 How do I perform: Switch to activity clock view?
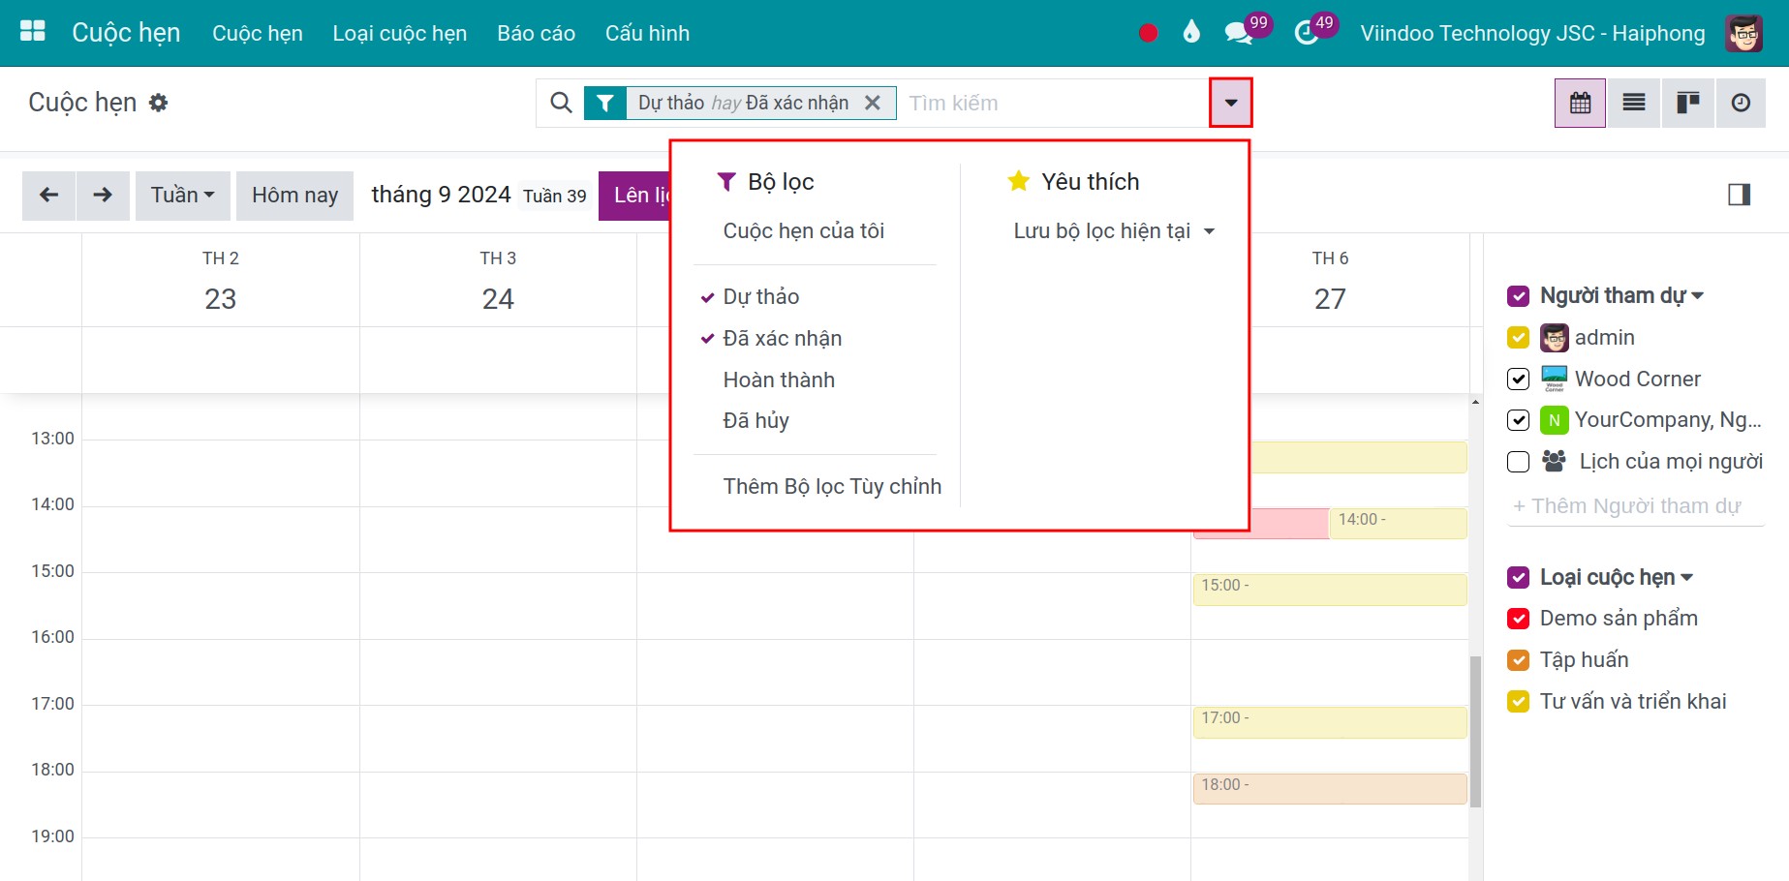pyautogui.click(x=1741, y=103)
